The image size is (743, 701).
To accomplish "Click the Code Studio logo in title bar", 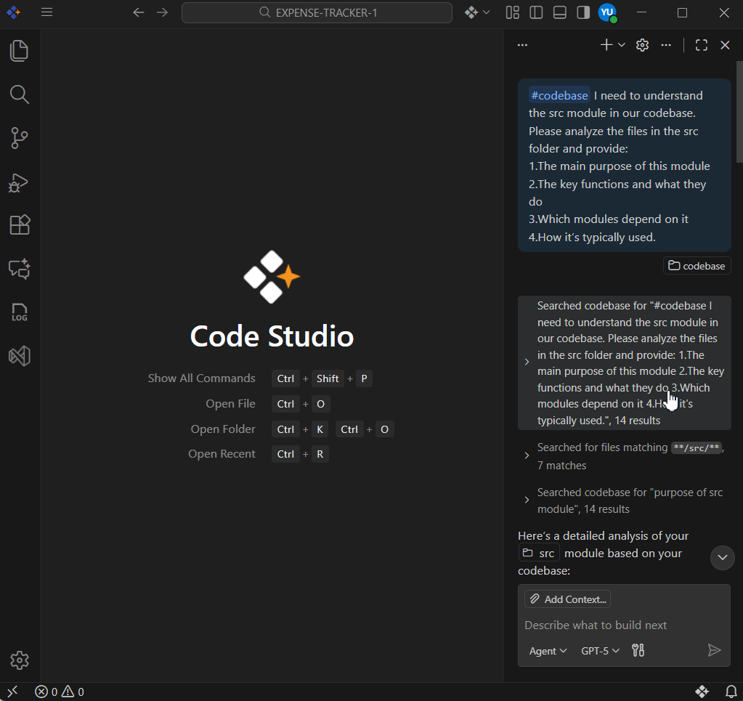I will click(13, 12).
